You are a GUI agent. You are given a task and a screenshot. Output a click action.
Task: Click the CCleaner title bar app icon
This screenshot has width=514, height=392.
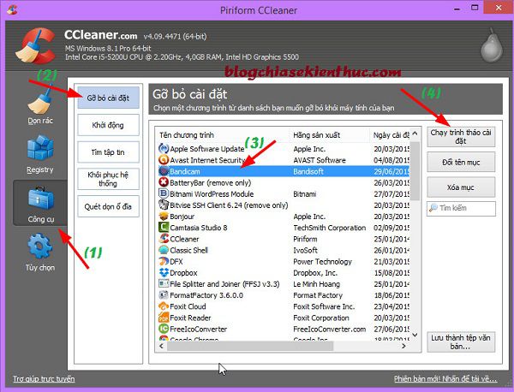coord(12,9)
